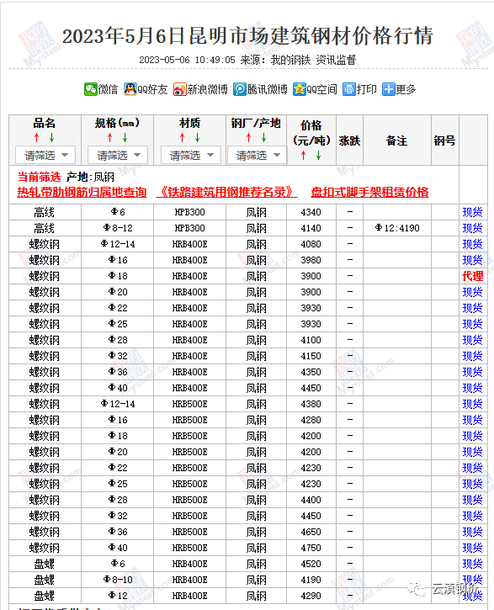Viewport: 494px width, 610px height.
Task: Sort 规格(mm) descending green arrow
Action: click(125, 138)
